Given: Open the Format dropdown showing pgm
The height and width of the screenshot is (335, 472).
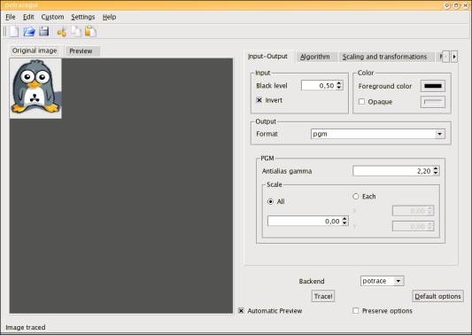Looking at the screenshot, I should tap(378, 134).
